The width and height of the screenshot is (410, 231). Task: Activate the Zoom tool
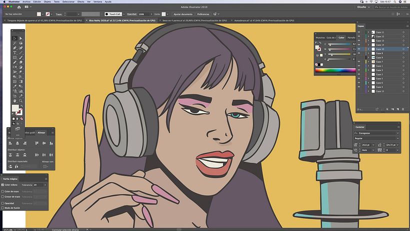point(21,101)
